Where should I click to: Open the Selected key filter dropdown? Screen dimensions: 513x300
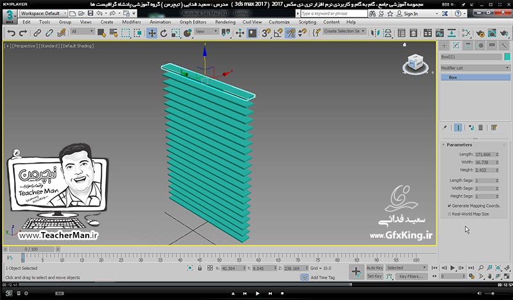pyautogui.click(x=407, y=268)
